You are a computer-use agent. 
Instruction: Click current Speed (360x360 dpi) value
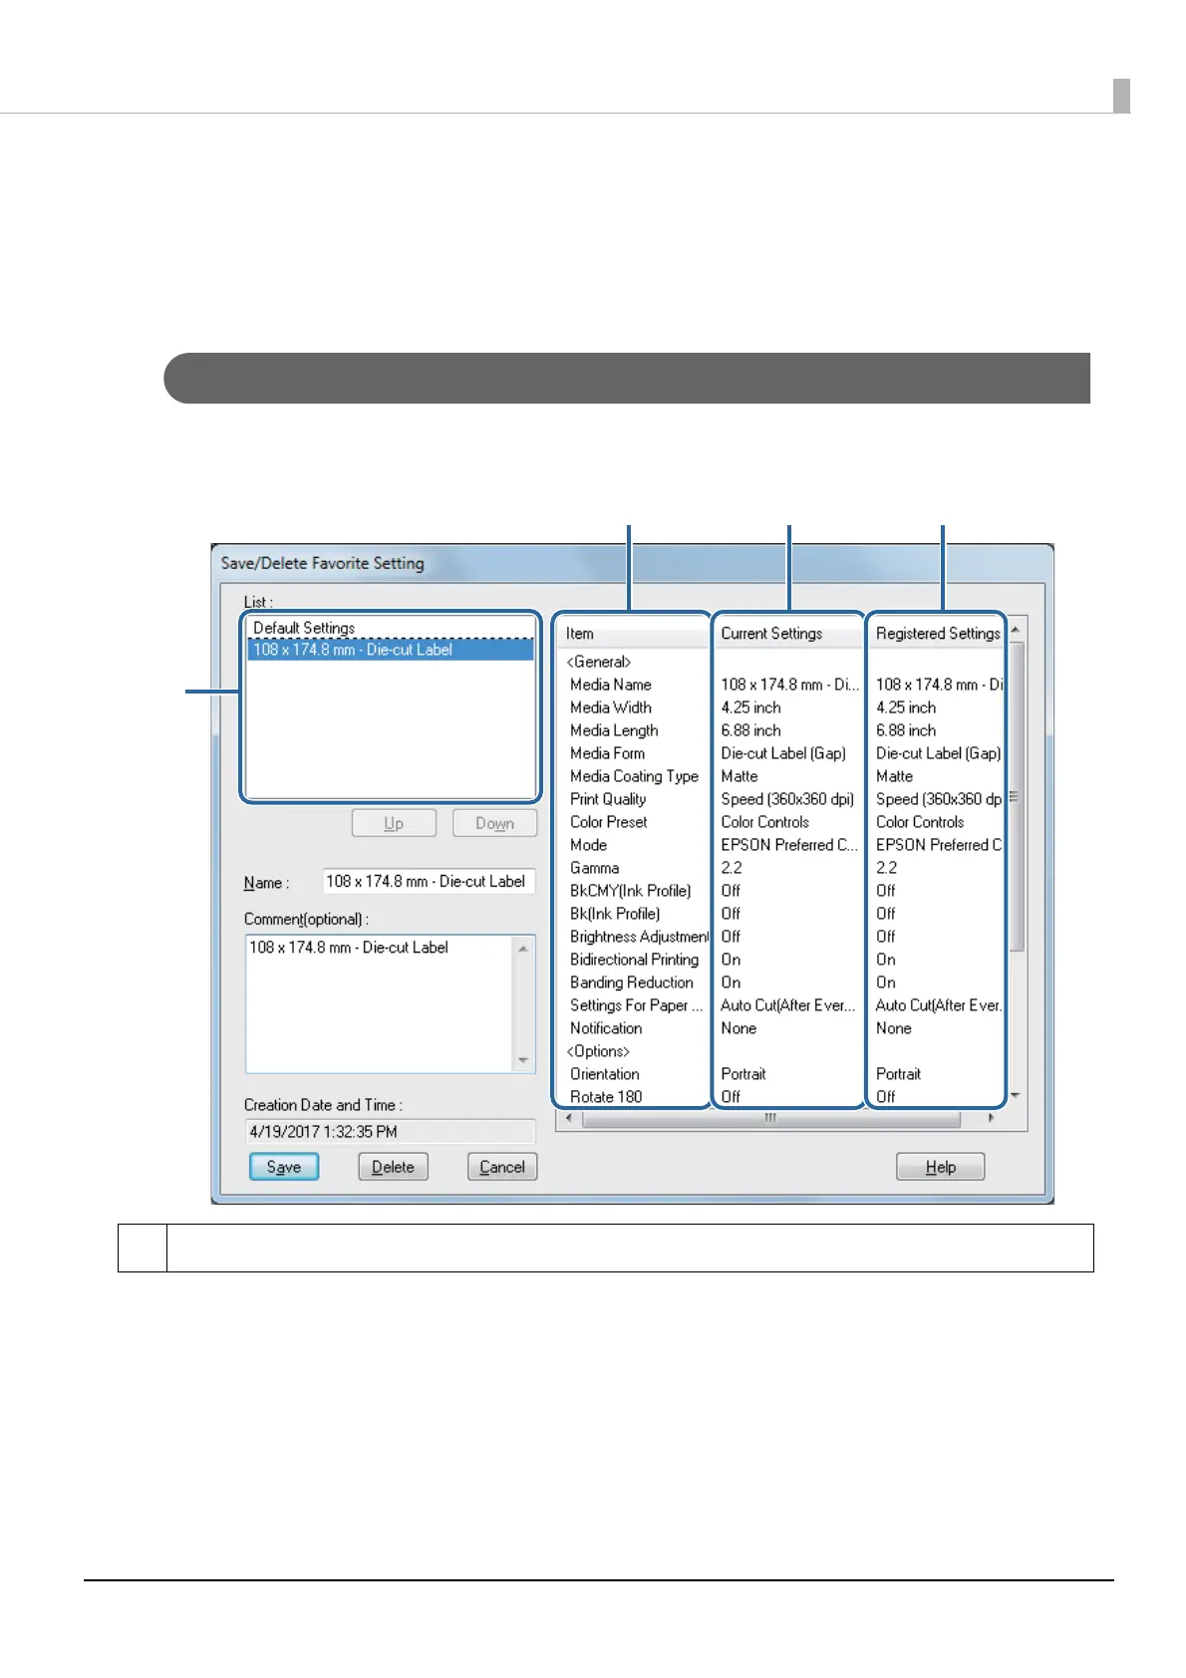(787, 799)
